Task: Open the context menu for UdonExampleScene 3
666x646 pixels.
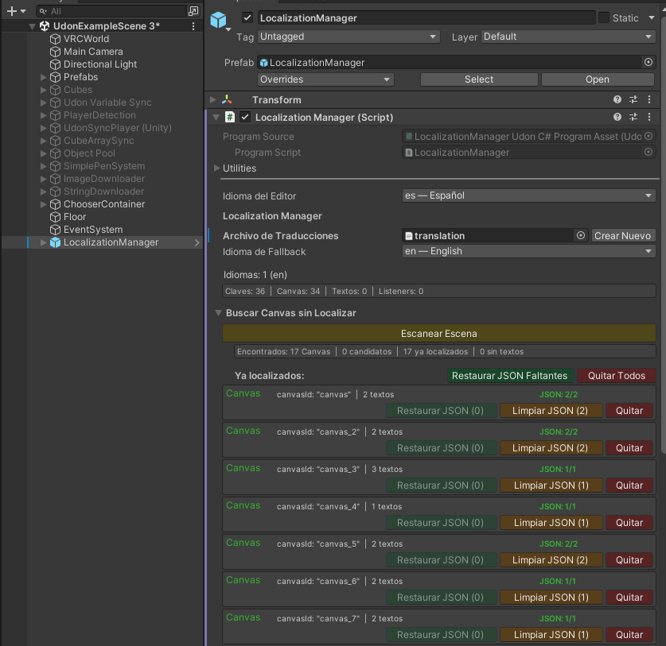Action: click(193, 25)
